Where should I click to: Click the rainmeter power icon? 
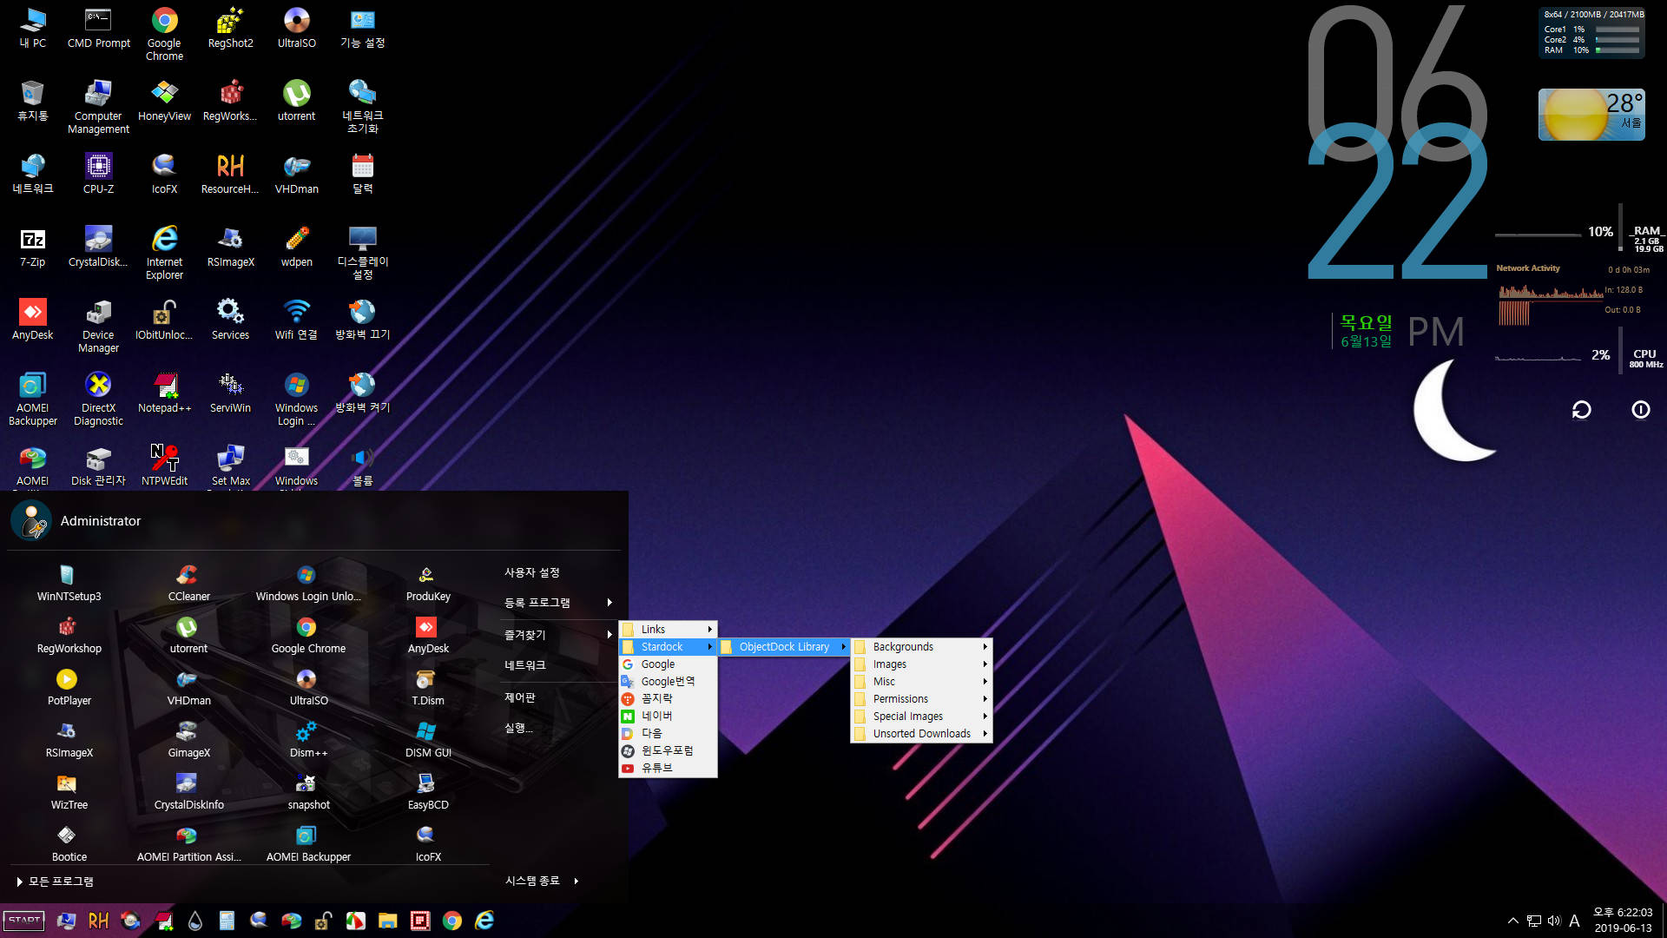(x=1640, y=410)
